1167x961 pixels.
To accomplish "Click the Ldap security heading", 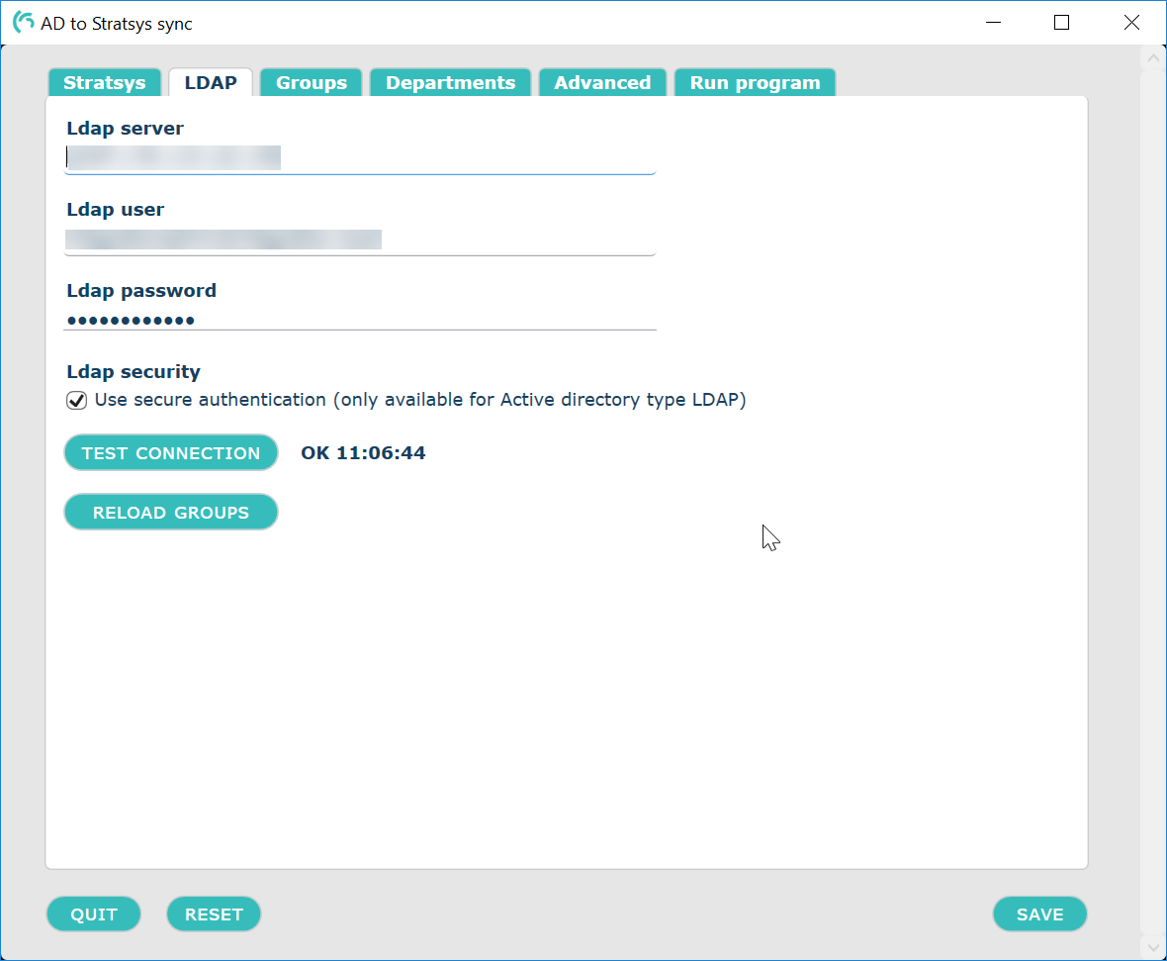I will (134, 372).
